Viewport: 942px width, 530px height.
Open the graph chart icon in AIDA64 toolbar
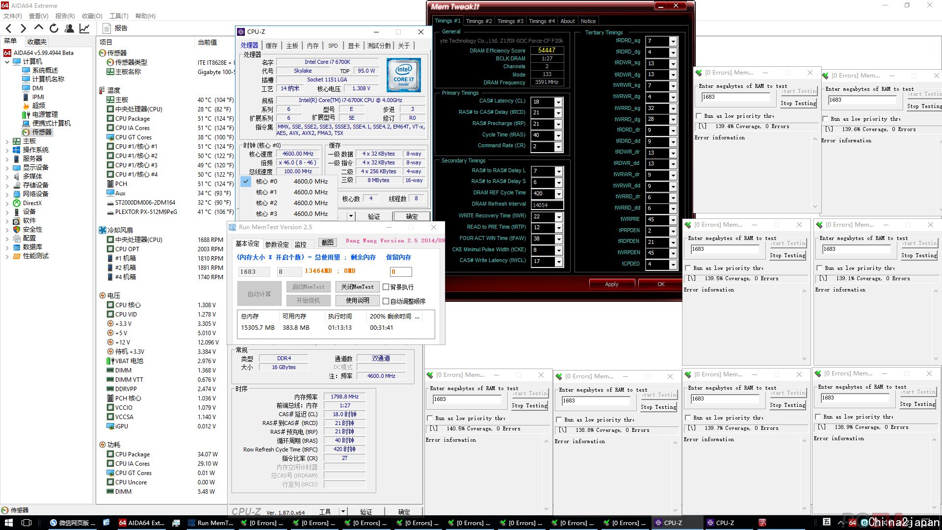(84, 28)
